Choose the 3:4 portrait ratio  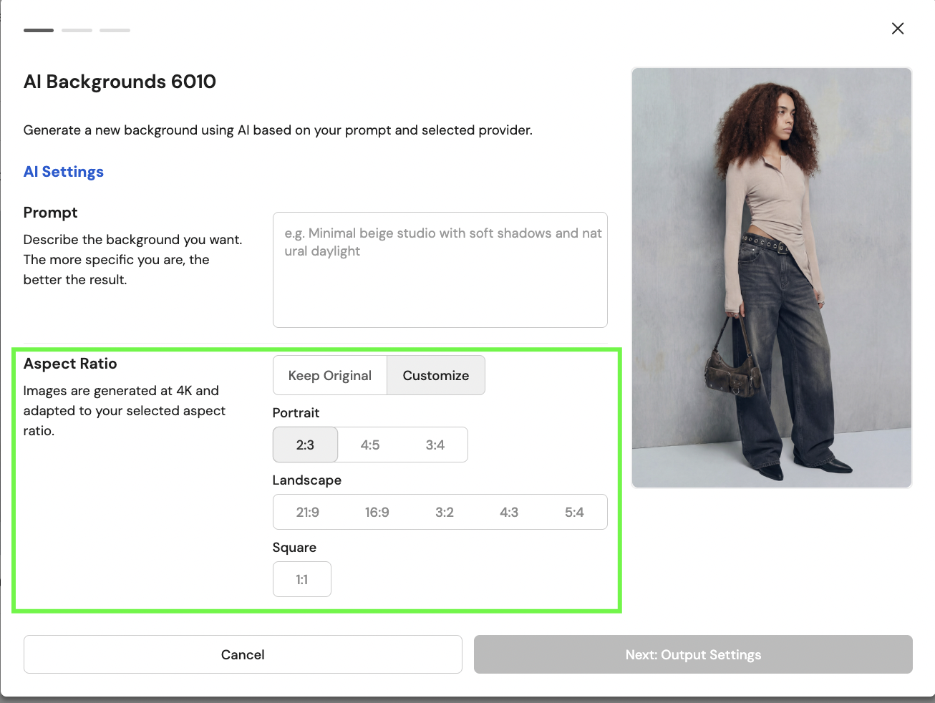[x=435, y=445]
